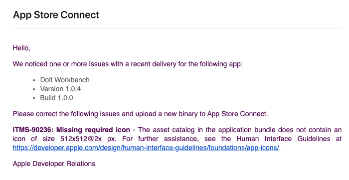Click the bullet point before Build 1.0.0
This screenshot has width=349, height=180.
pyautogui.click(x=34, y=98)
